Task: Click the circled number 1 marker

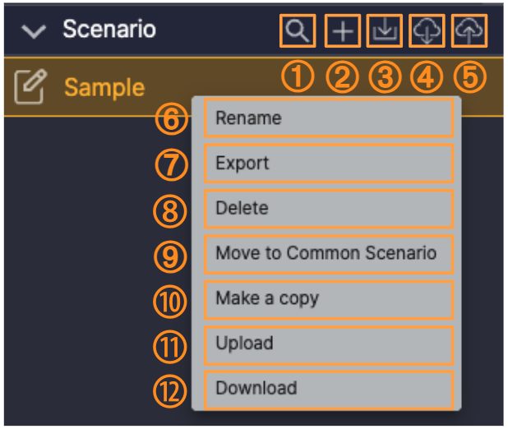Action: (x=298, y=77)
